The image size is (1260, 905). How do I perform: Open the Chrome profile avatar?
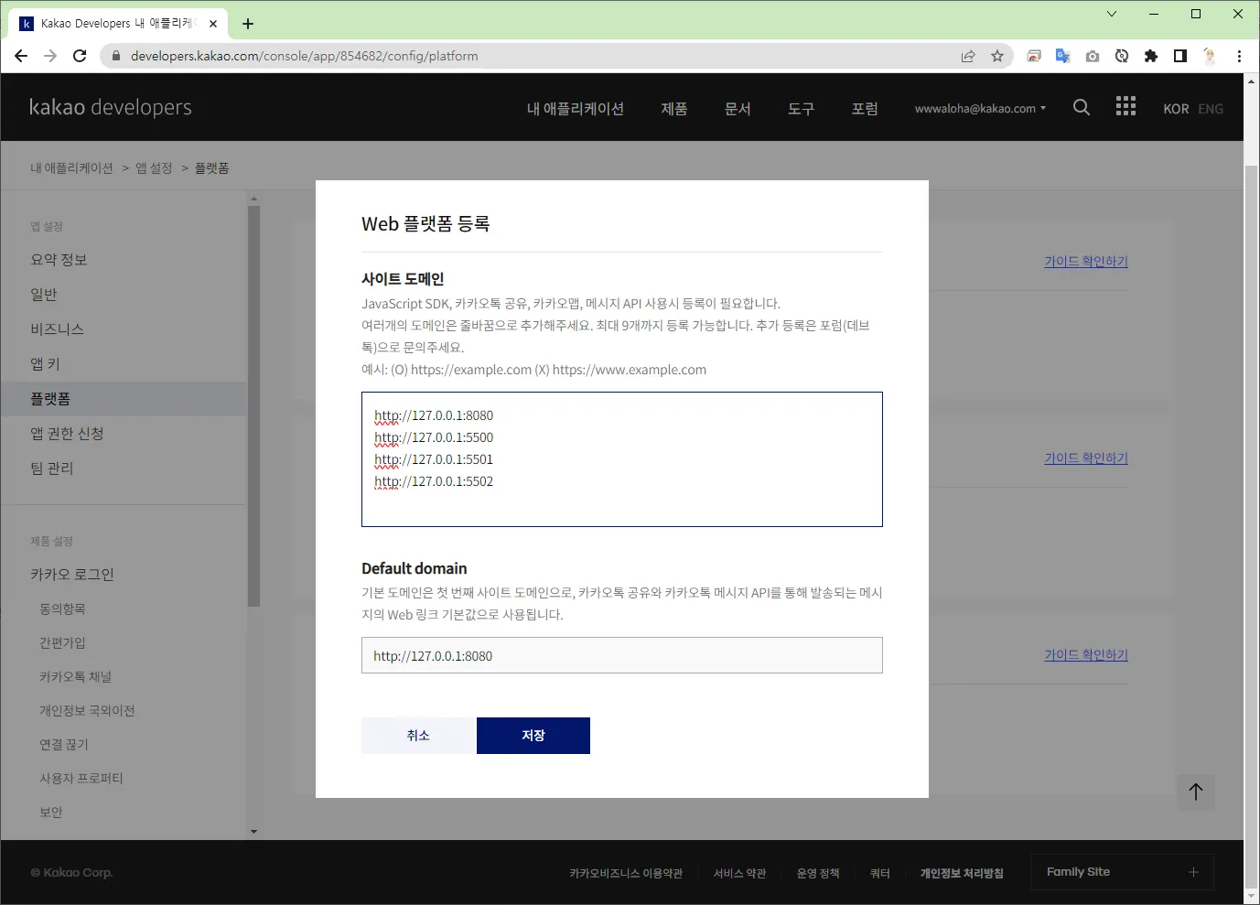(1210, 56)
